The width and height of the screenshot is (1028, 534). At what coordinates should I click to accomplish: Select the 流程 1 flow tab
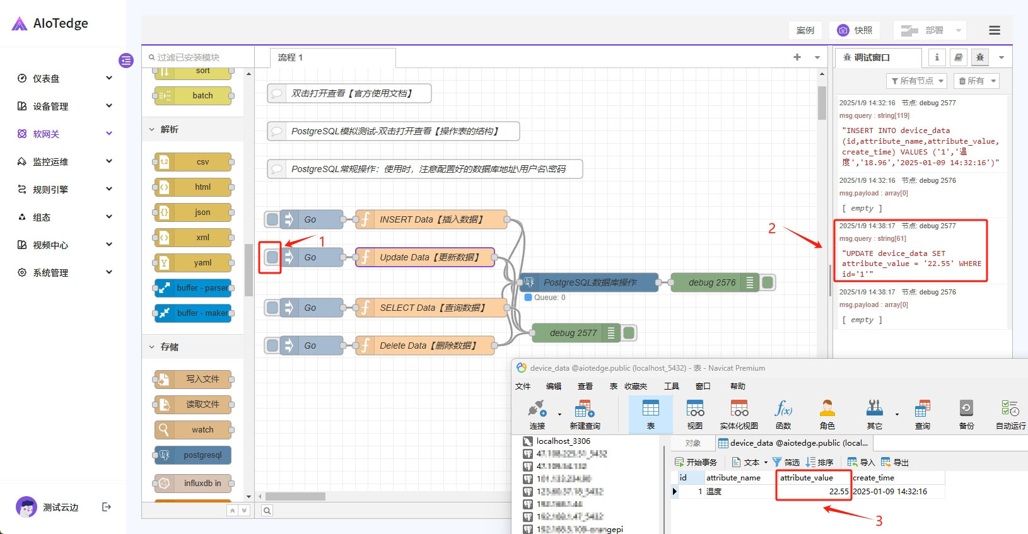click(291, 57)
